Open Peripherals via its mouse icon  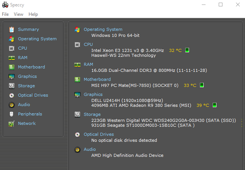point(11,114)
